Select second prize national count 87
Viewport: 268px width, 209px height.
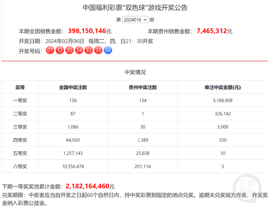73,114
